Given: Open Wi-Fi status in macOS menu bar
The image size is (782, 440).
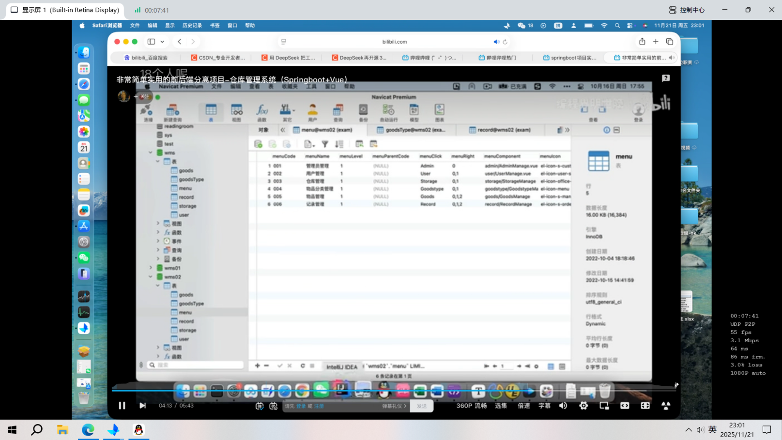Looking at the screenshot, I should 604,25.
